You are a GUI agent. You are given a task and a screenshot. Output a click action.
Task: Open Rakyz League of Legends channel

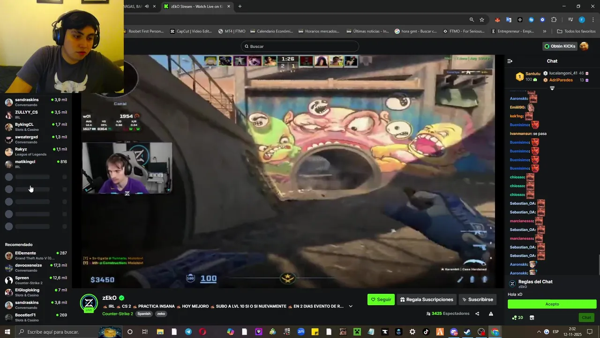pos(36,152)
